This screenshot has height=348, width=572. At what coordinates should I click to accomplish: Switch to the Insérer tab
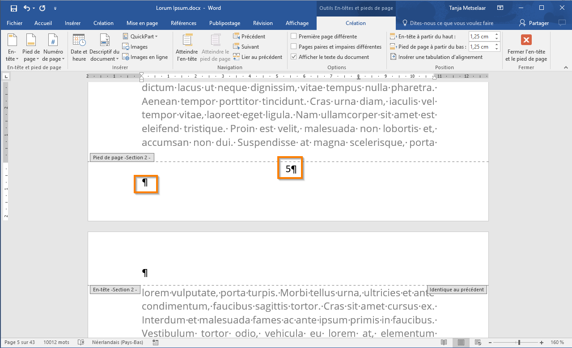coord(73,23)
